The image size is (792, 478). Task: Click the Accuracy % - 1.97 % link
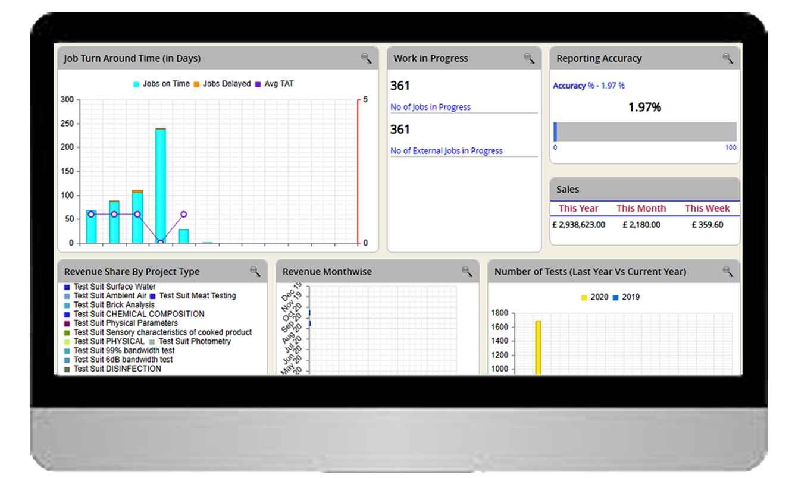588,86
